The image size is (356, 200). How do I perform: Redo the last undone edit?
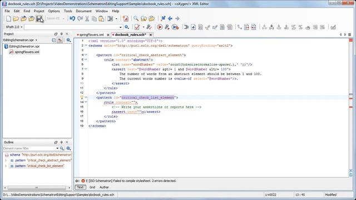pyautogui.click(x=80, y=18)
